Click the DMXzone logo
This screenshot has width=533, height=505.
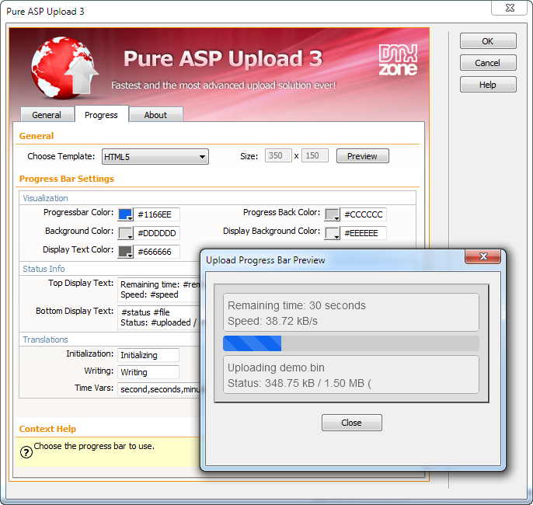(x=398, y=60)
